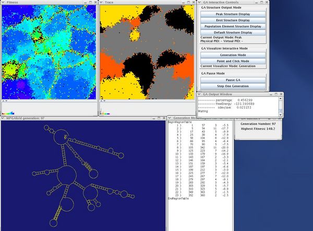313x231 pixels.
Task: Open the Trace window menu icon
Action: pos(102,3)
